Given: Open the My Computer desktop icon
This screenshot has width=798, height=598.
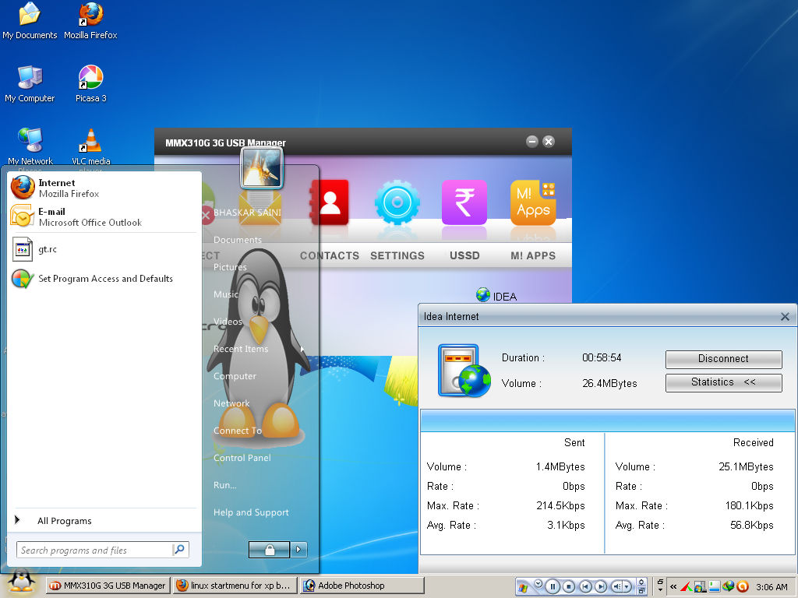Looking at the screenshot, I should (x=30, y=77).
